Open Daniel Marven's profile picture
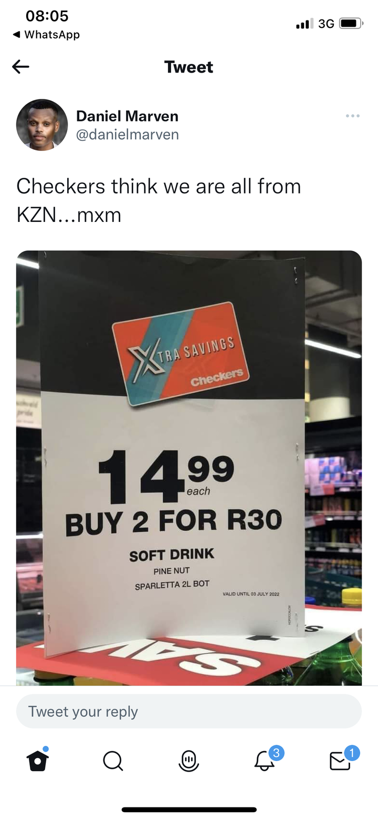This screenshot has height=820, width=378. [42, 125]
